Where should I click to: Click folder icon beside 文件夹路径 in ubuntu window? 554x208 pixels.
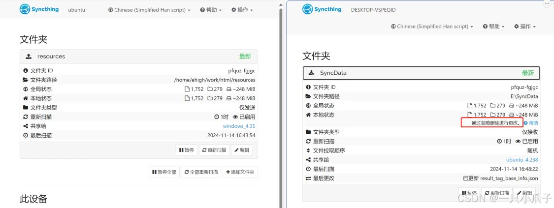(26, 80)
